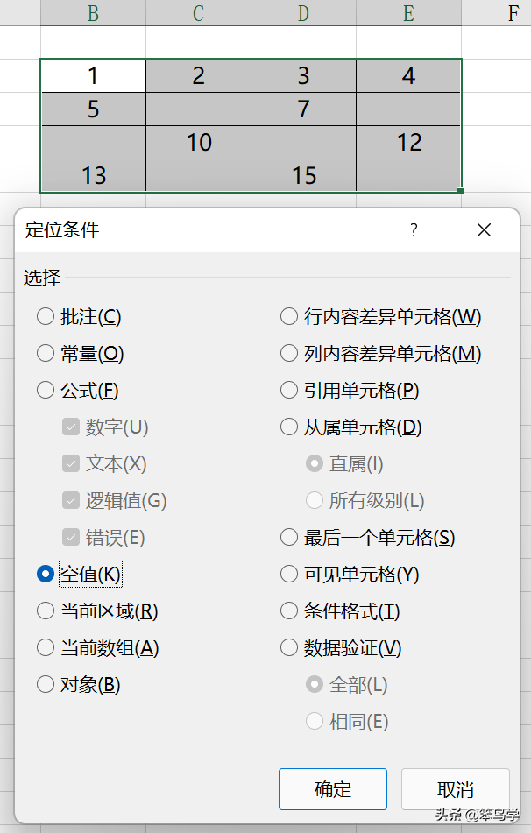
Task: Click the help question mark icon
Action: 414,230
